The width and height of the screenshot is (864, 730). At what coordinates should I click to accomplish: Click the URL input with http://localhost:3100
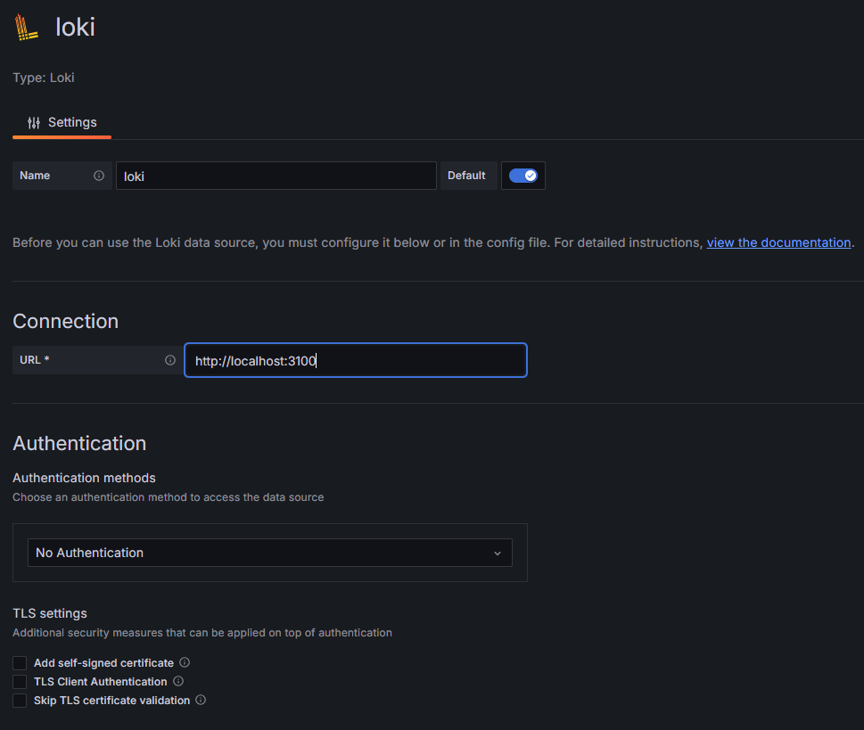coord(356,360)
